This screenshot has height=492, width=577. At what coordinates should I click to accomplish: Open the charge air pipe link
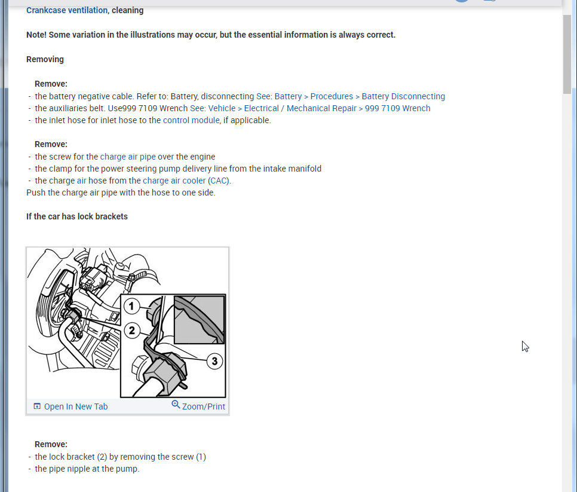[x=128, y=157]
